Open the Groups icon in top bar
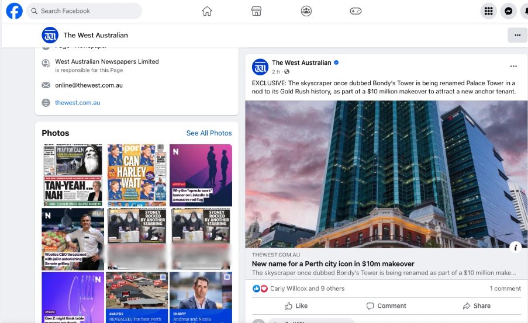 click(306, 11)
